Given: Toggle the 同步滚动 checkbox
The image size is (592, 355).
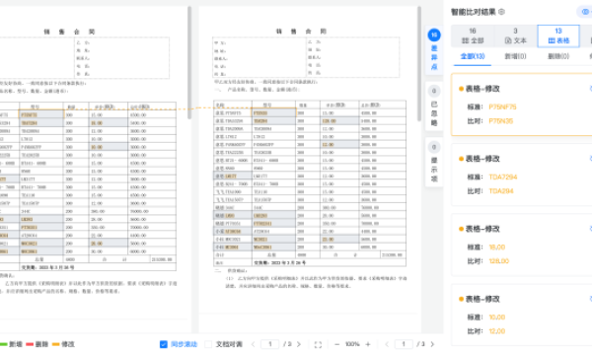Looking at the screenshot, I should pos(164,344).
